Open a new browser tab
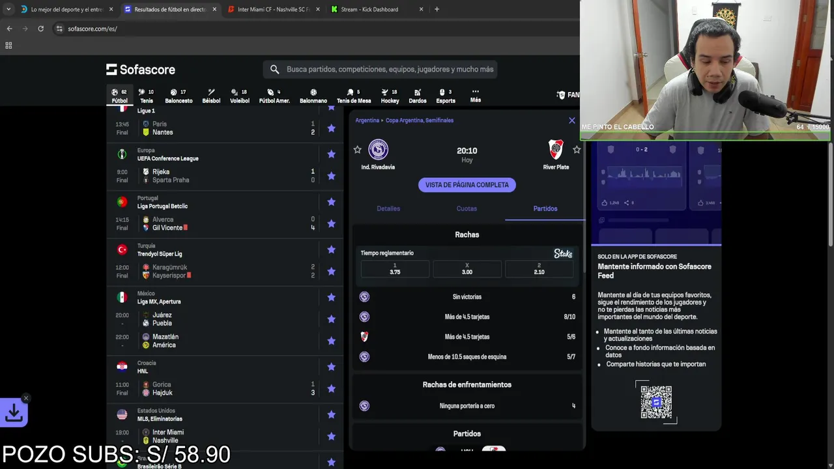This screenshot has width=834, height=469. [x=437, y=9]
